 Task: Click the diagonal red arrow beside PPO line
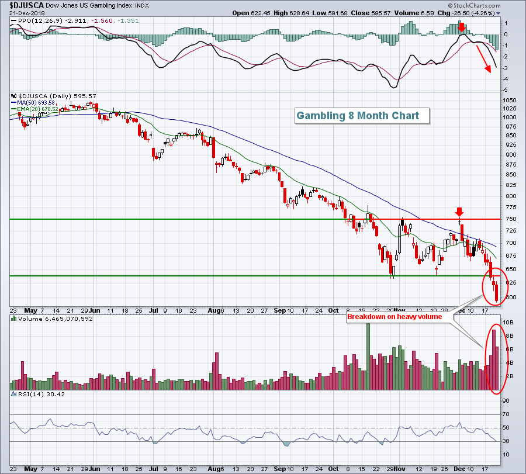click(x=483, y=60)
